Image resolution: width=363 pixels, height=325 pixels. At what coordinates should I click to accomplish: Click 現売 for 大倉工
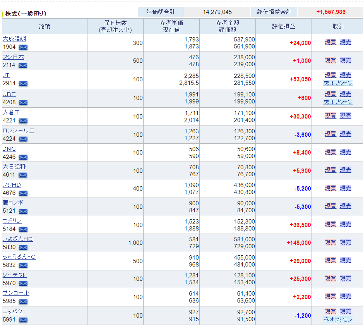(x=346, y=116)
